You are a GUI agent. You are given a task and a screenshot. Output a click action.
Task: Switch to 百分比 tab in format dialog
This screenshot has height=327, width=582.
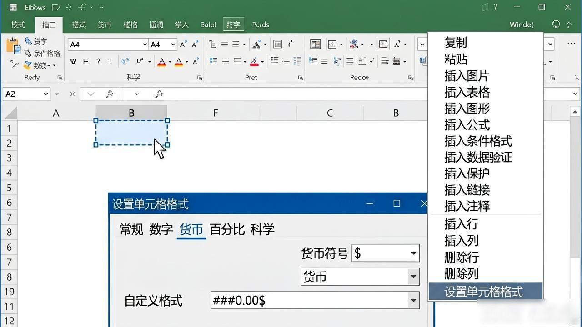coord(227,229)
